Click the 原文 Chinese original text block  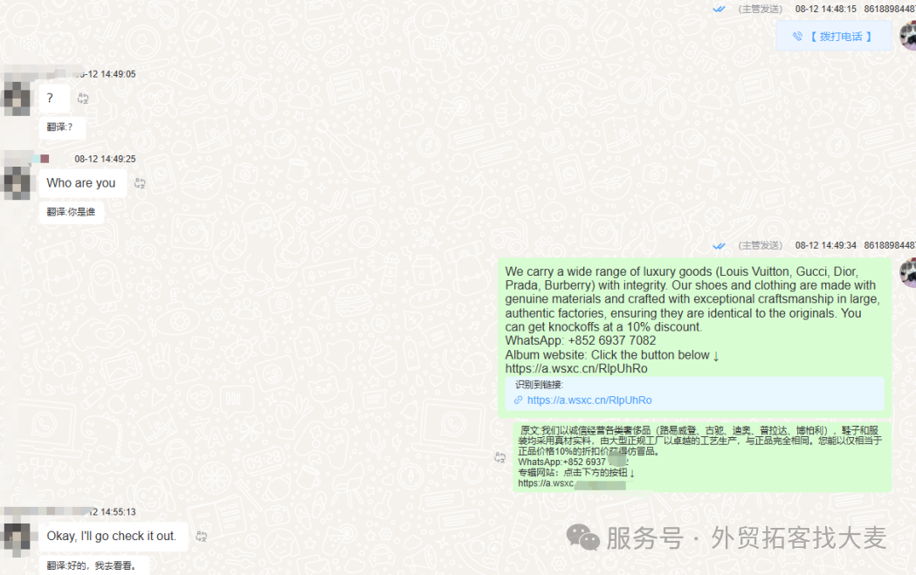(702, 457)
